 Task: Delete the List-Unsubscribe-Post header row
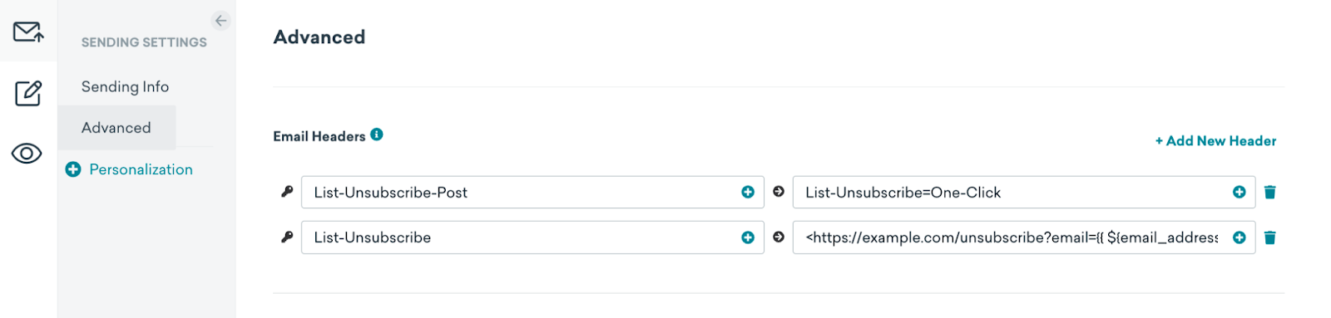[1270, 192]
